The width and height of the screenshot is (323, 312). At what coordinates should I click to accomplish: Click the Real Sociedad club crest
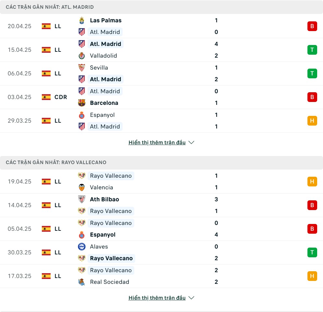point(82,282)
